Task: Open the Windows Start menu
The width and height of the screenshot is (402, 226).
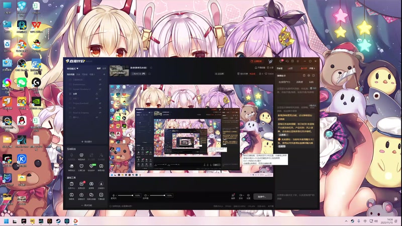Action: pos(7,221)
